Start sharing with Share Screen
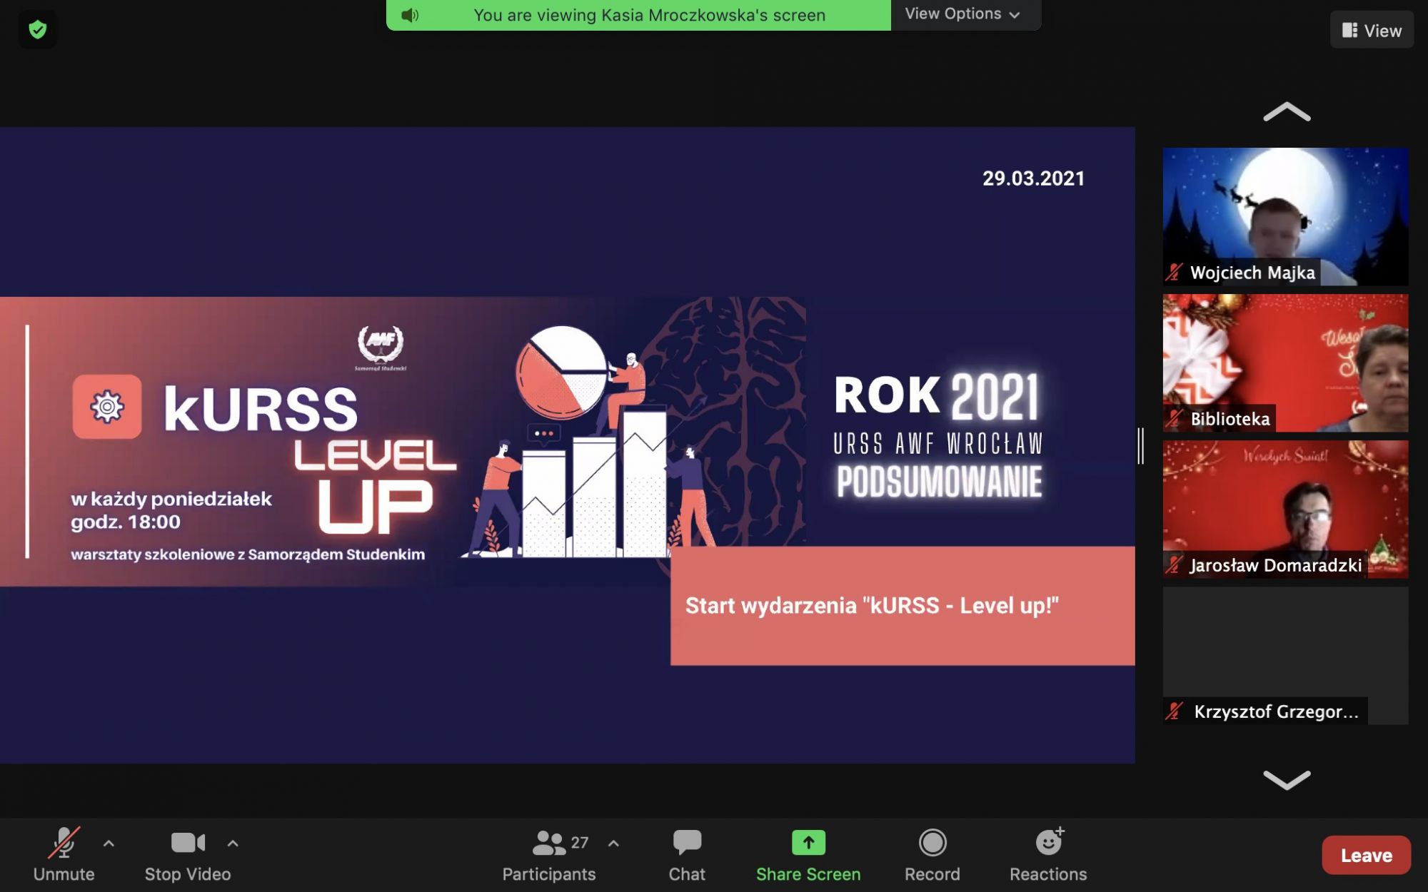The width and height of the screenshot is (1428, 892). click(x=808, y=854)
